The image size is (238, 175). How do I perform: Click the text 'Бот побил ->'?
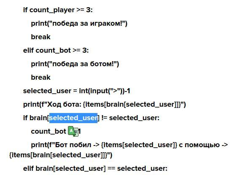tap(77, 145)
